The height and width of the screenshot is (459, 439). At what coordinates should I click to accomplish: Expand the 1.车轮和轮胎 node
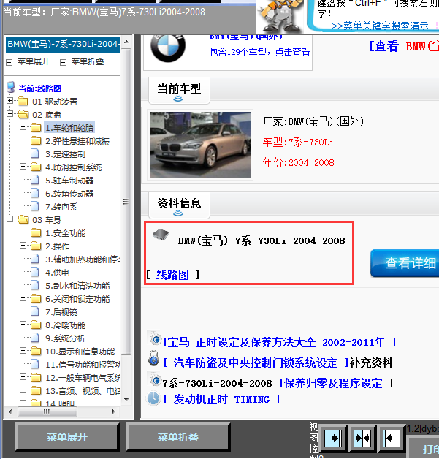tap(23, 126)
